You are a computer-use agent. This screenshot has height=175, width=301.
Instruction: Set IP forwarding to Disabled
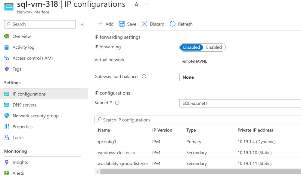point(191,47)
